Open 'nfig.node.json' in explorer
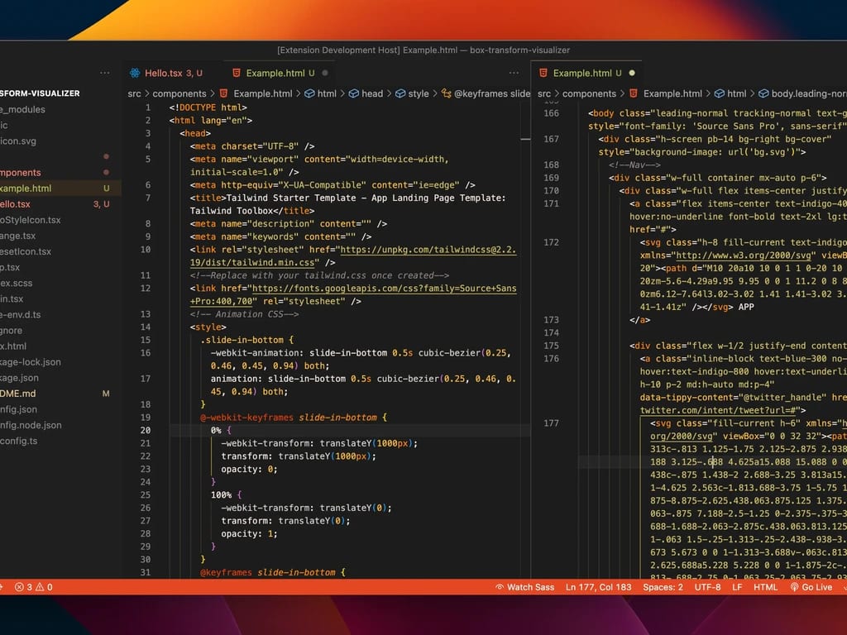Screen dimensions: 847x635 click(31, 425)
